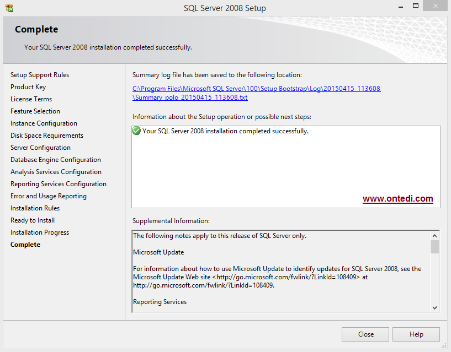Click the green success checkmark icon

[x=136, y=131]
